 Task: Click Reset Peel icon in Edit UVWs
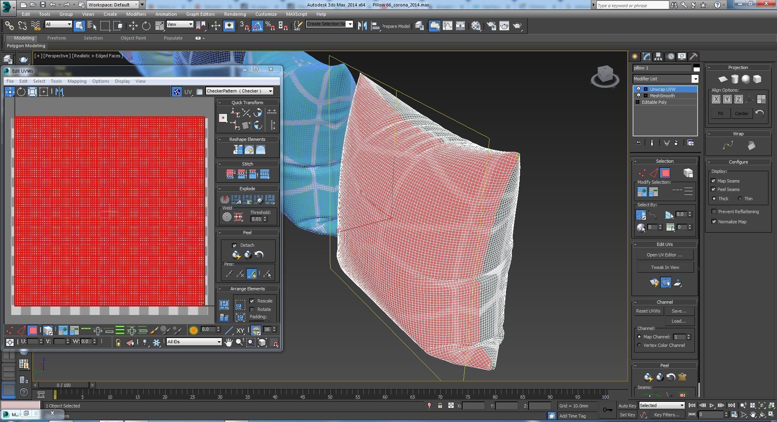click(259, 255)
